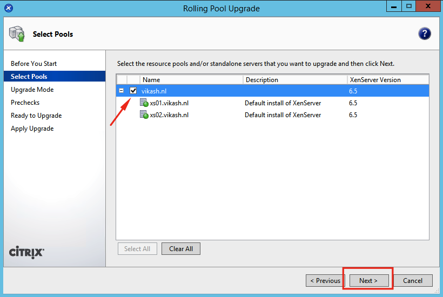The image size is (443, 297).
Task: Click the XenCenter app icon in title bar
Action: coord(9,8)
